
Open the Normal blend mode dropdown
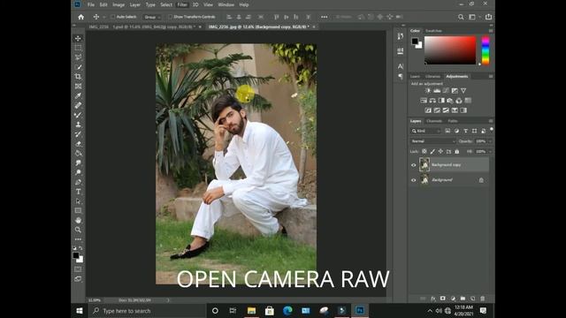(x=432, y=141)
